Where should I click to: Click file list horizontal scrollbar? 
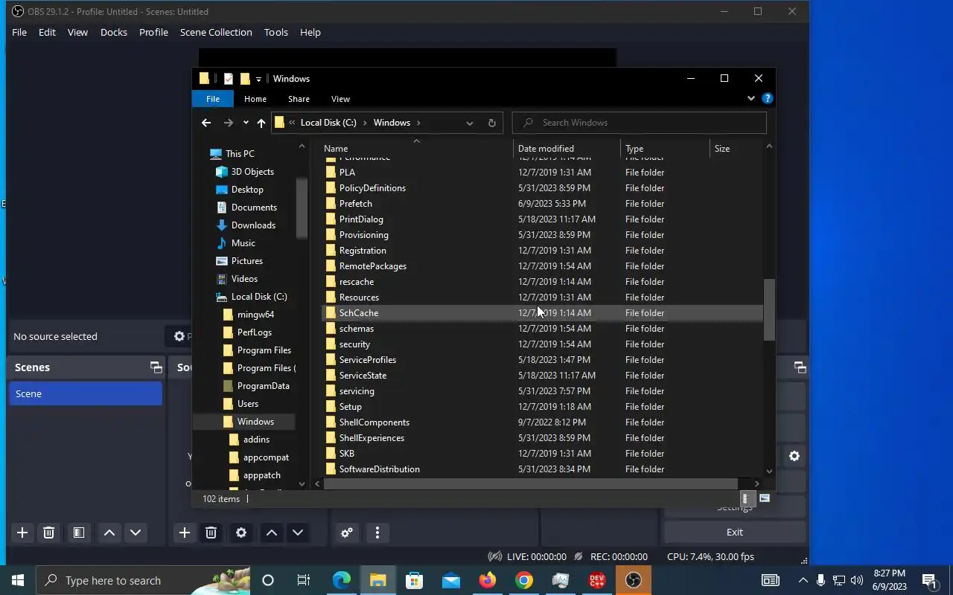click(531, 483)
